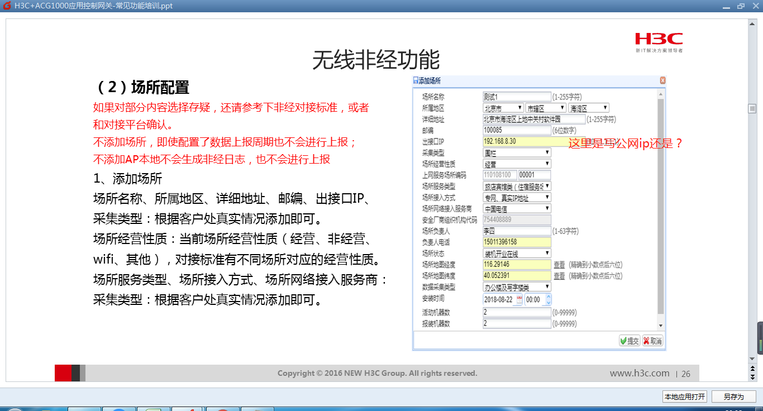The height and width of the screenshot is (411, 763).
Task: Expand the 场所经营性质 dropdown showing 经营
Action: point(517,164)
